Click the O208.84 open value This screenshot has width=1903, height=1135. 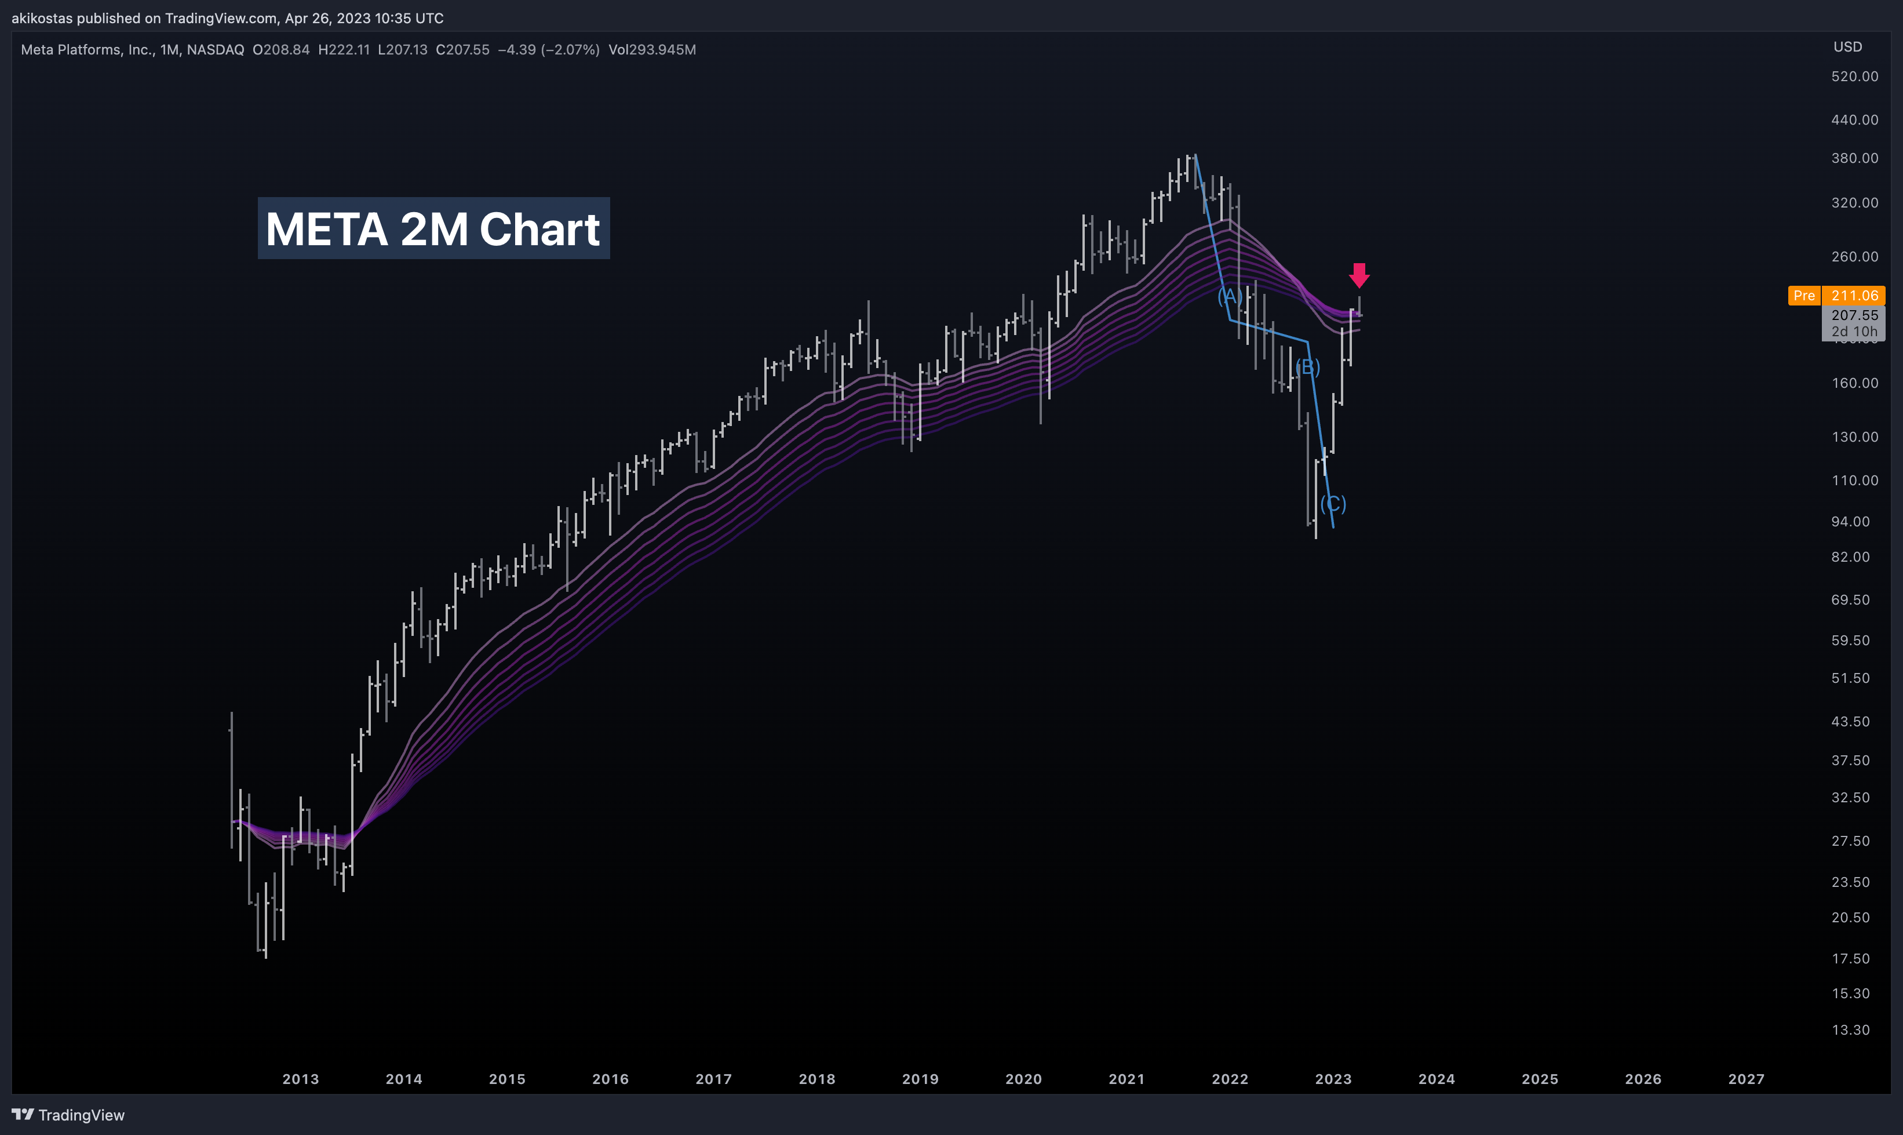[x=280, y=50]
